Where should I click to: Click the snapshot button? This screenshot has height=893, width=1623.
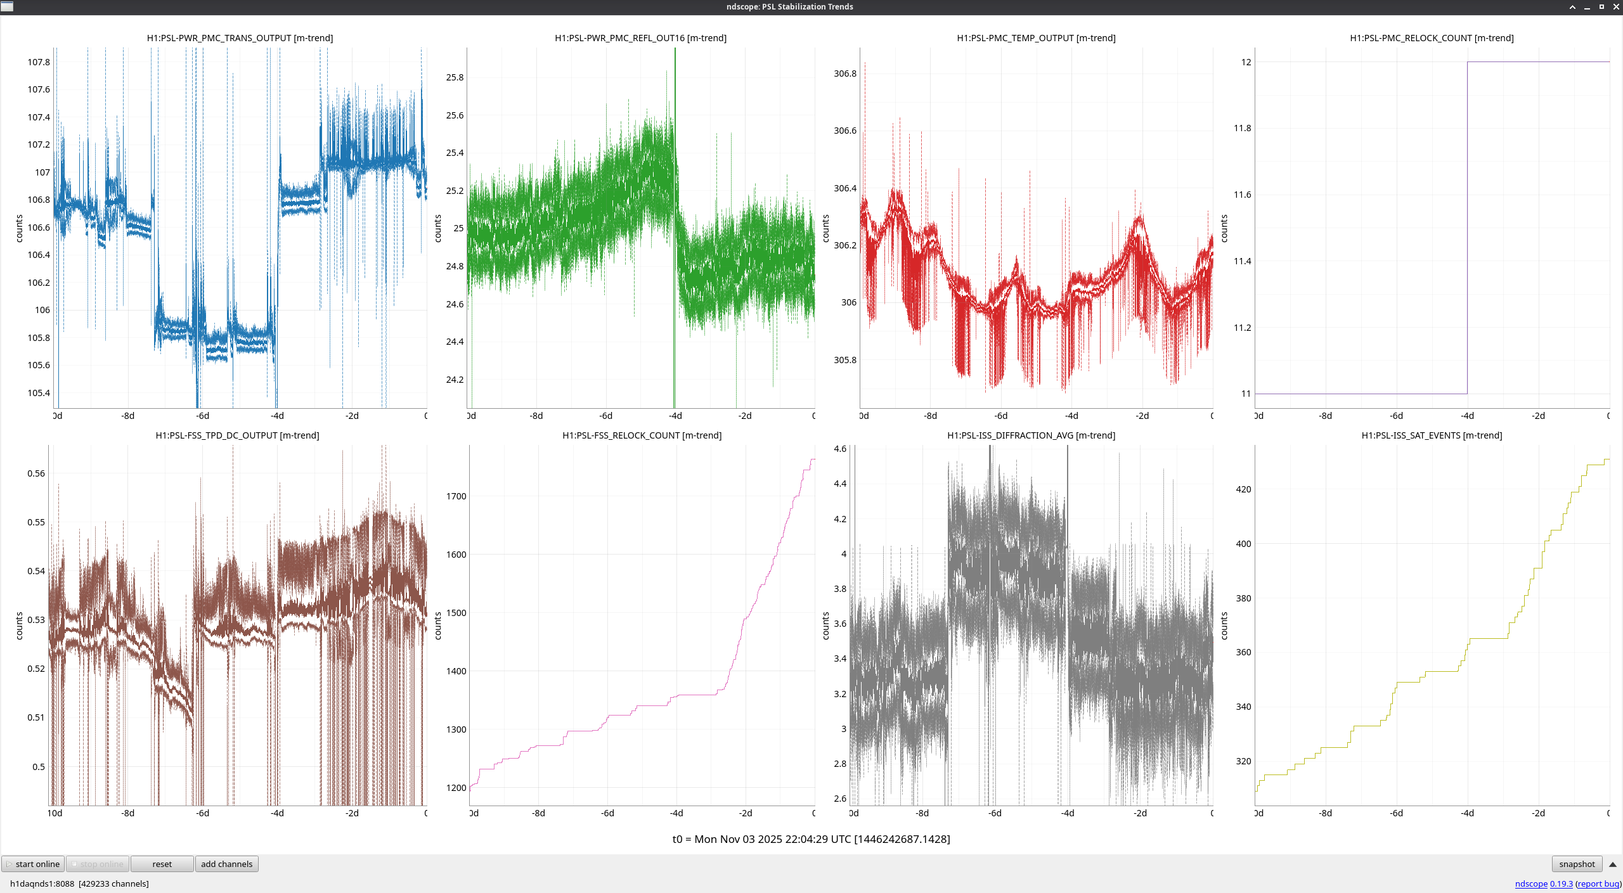tap(1576, 864)
